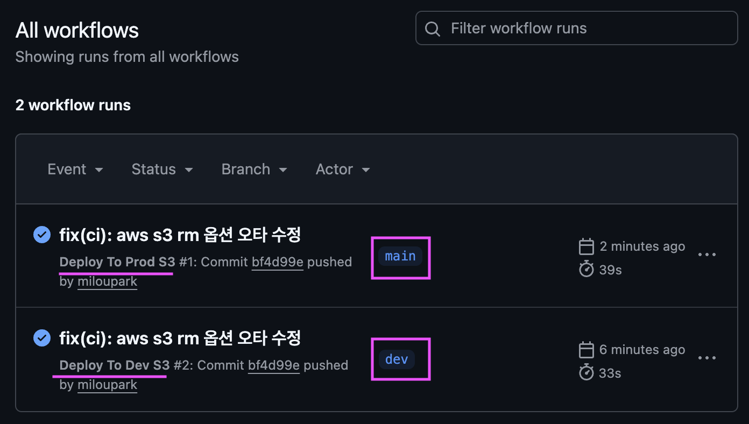Click the dev branch label
749x424 pixels.
[x=397, y=359]
